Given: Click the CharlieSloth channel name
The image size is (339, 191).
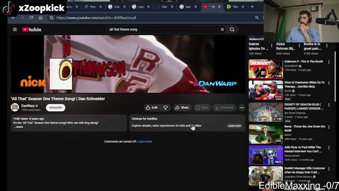Looking at the screenshot, I should point(291,66).
